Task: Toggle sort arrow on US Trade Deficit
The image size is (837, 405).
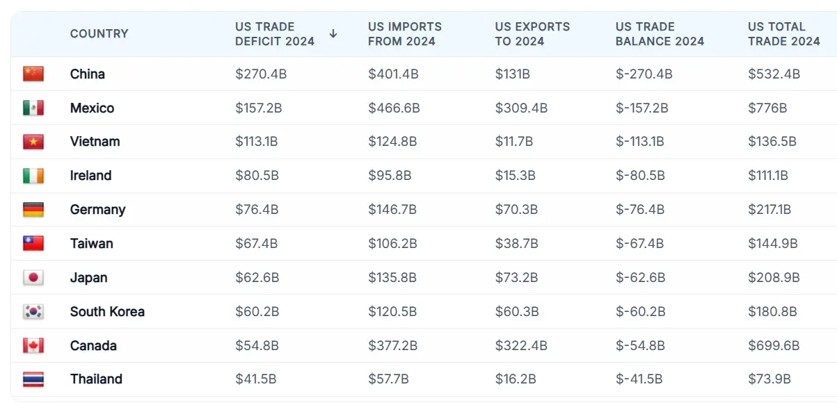Action: [333, 33]
